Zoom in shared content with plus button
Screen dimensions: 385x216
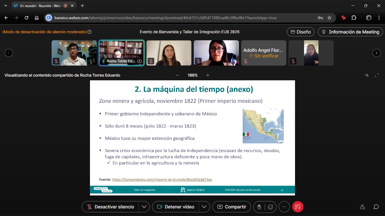click(208, 75)
